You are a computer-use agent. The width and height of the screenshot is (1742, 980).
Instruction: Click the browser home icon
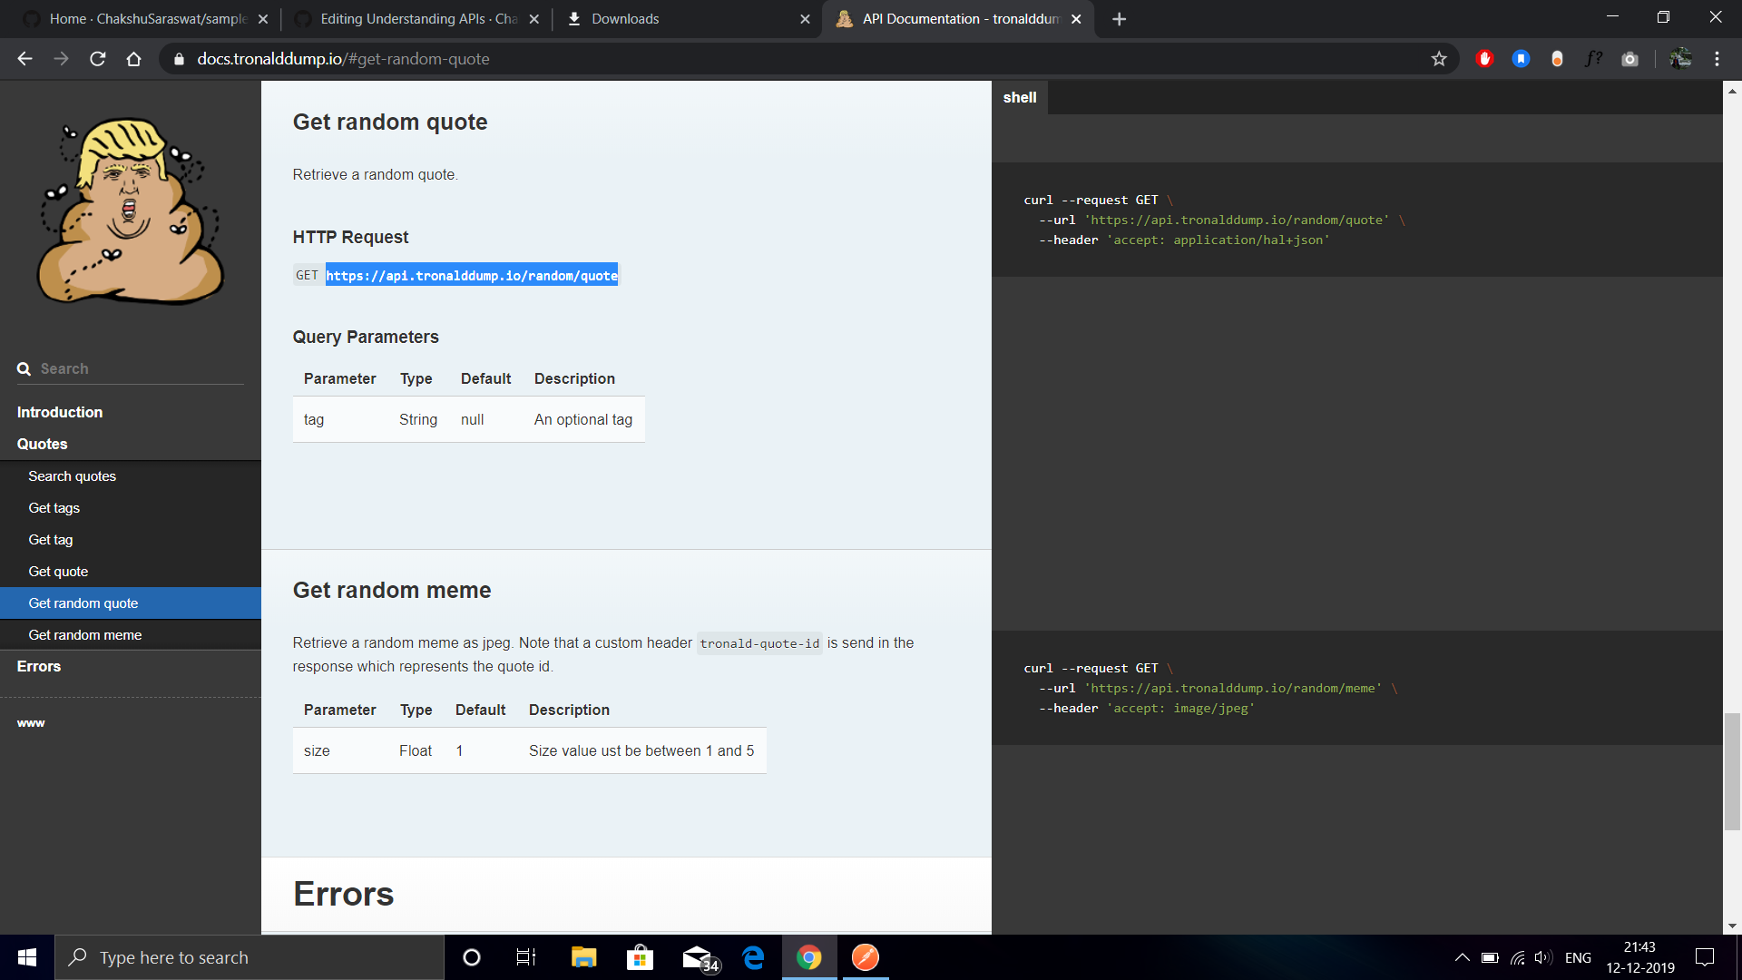(133, 59)
